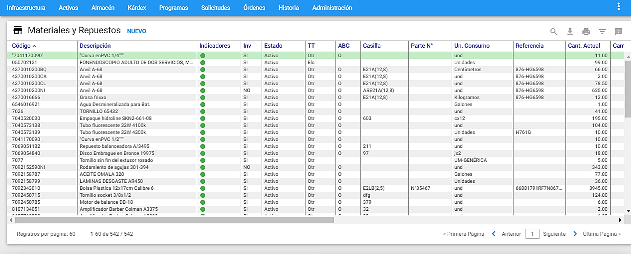The width and height of the screenshot is (631, 254).
Task: Open the Órdenes menu
Action: 254,8
